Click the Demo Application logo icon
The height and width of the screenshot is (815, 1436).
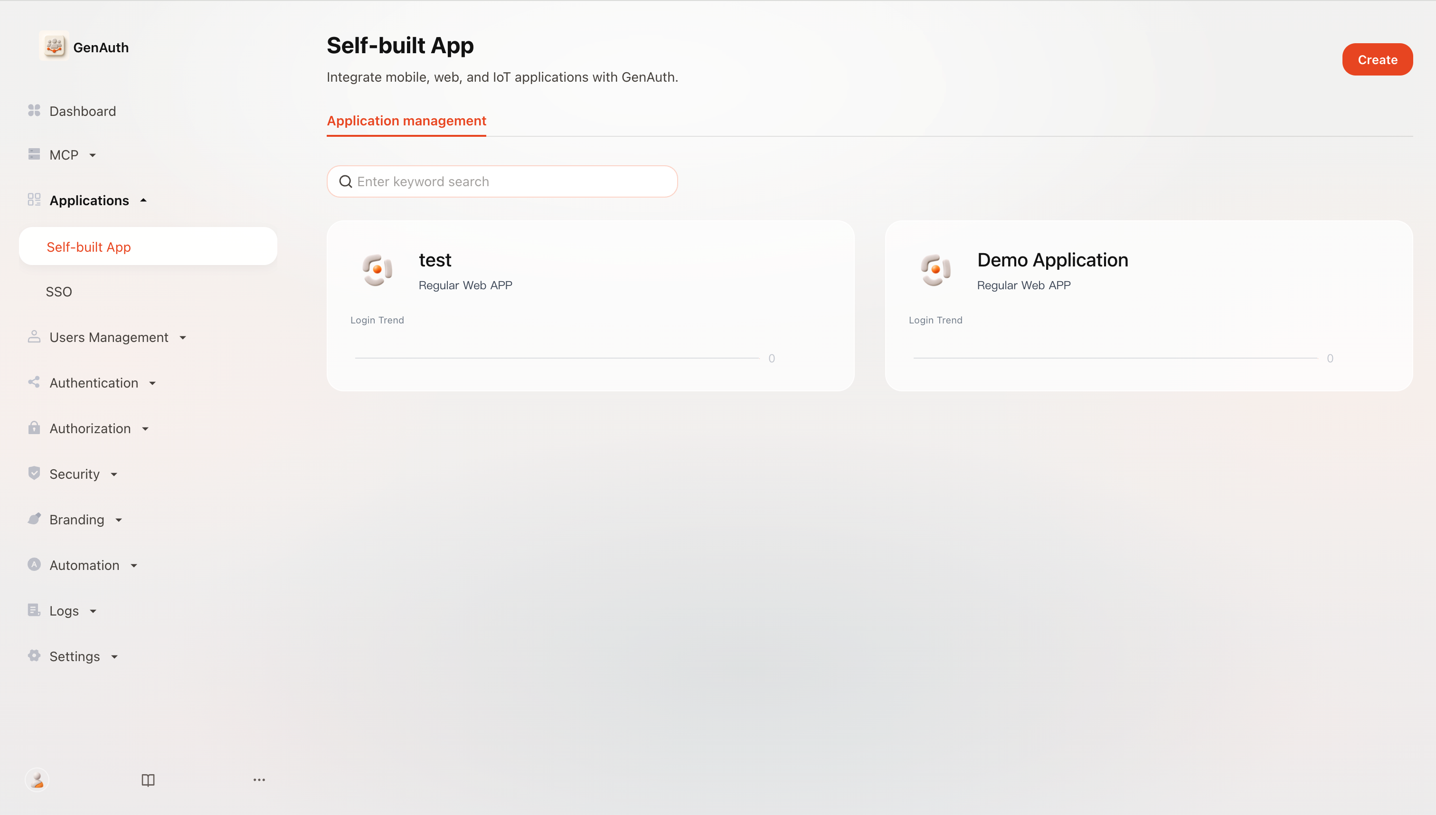pyautogui.click(x=935, y=270)
